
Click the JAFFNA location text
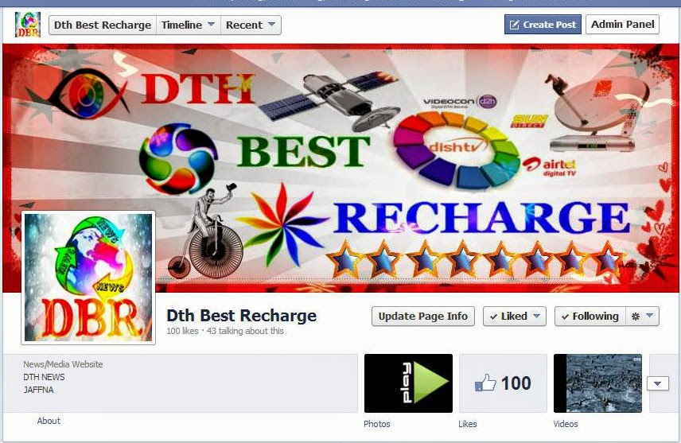tap(39, 390)
